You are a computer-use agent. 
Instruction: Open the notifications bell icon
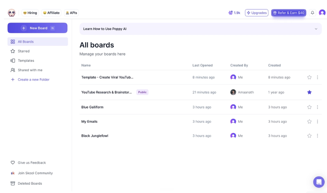(x=312, y=13)
